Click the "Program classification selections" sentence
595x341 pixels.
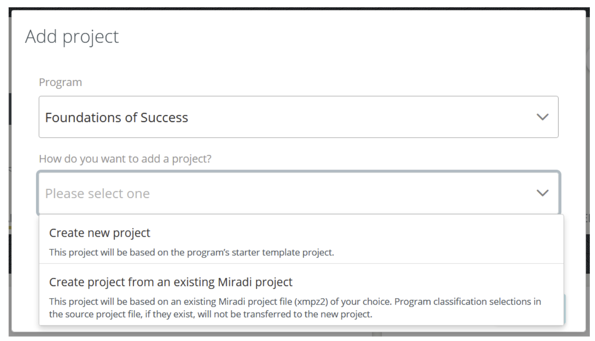[468, 302]
